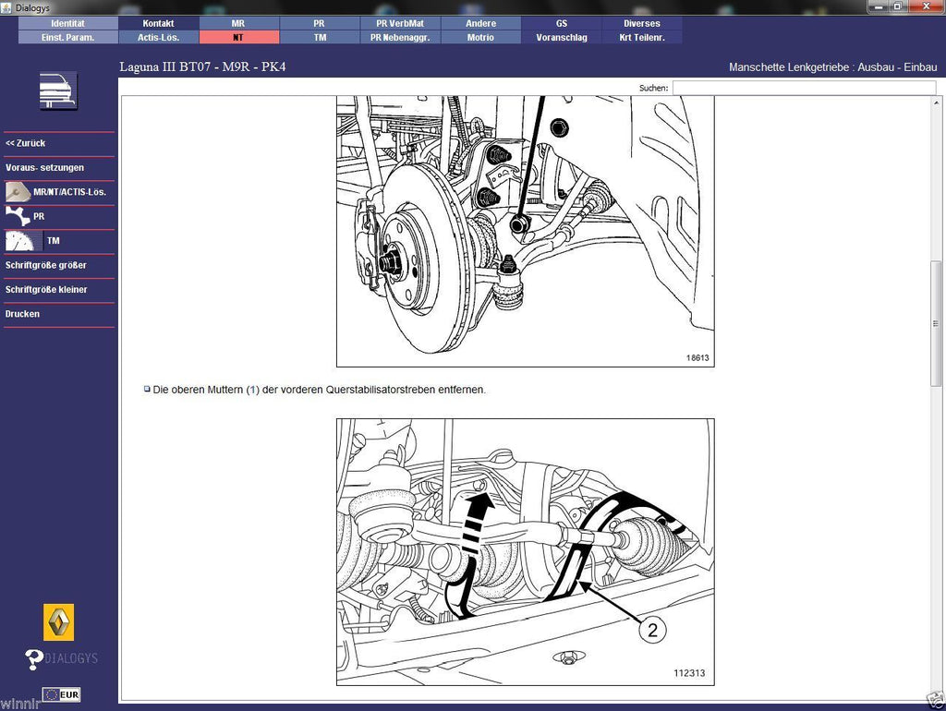Open the GS tab
This screenshot has height=711, width=946.
coord(562,23)
